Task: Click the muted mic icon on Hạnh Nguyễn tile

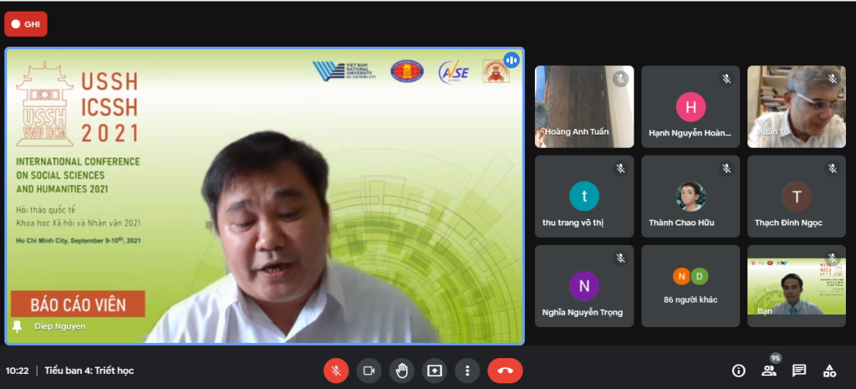Action: pyautogui.click(x=726, y=79)
